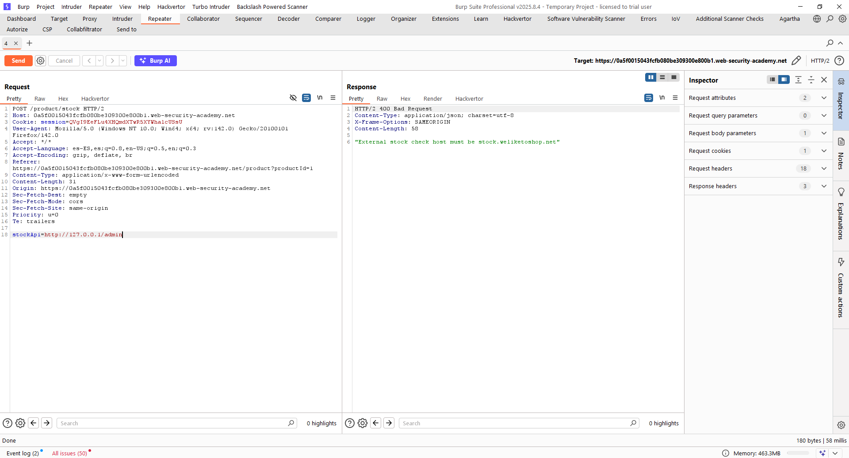Toggle line wrap icon in Request panel
The height and width of the screenshot is (458, 849).
(306, 98)
